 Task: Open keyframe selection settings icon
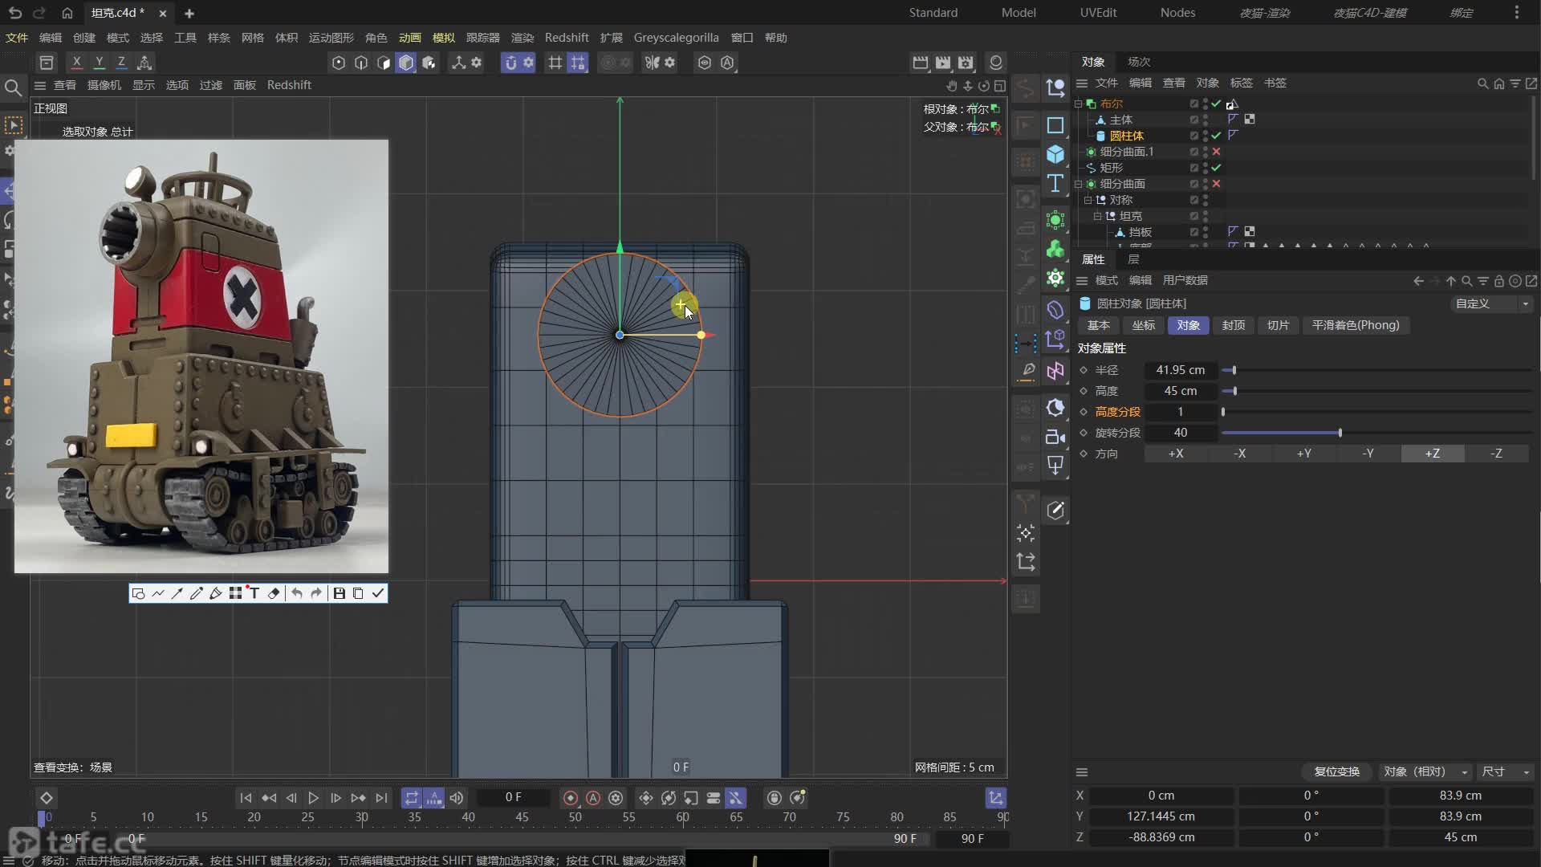[616, 798]
